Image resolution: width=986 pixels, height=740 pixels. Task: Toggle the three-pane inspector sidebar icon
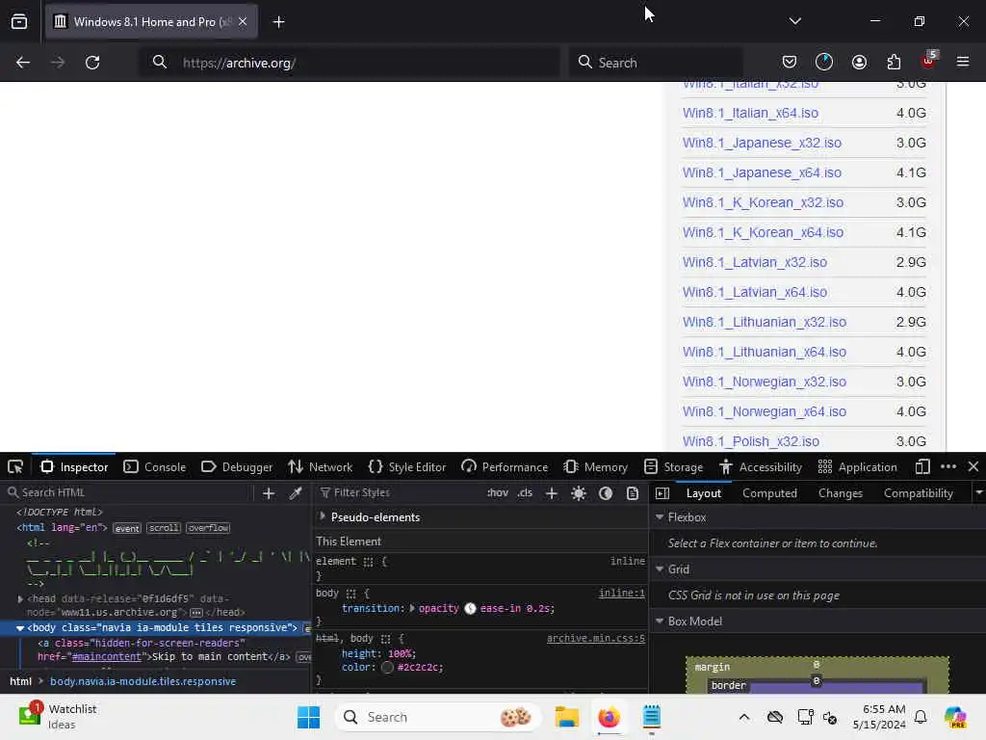(662, 493)
